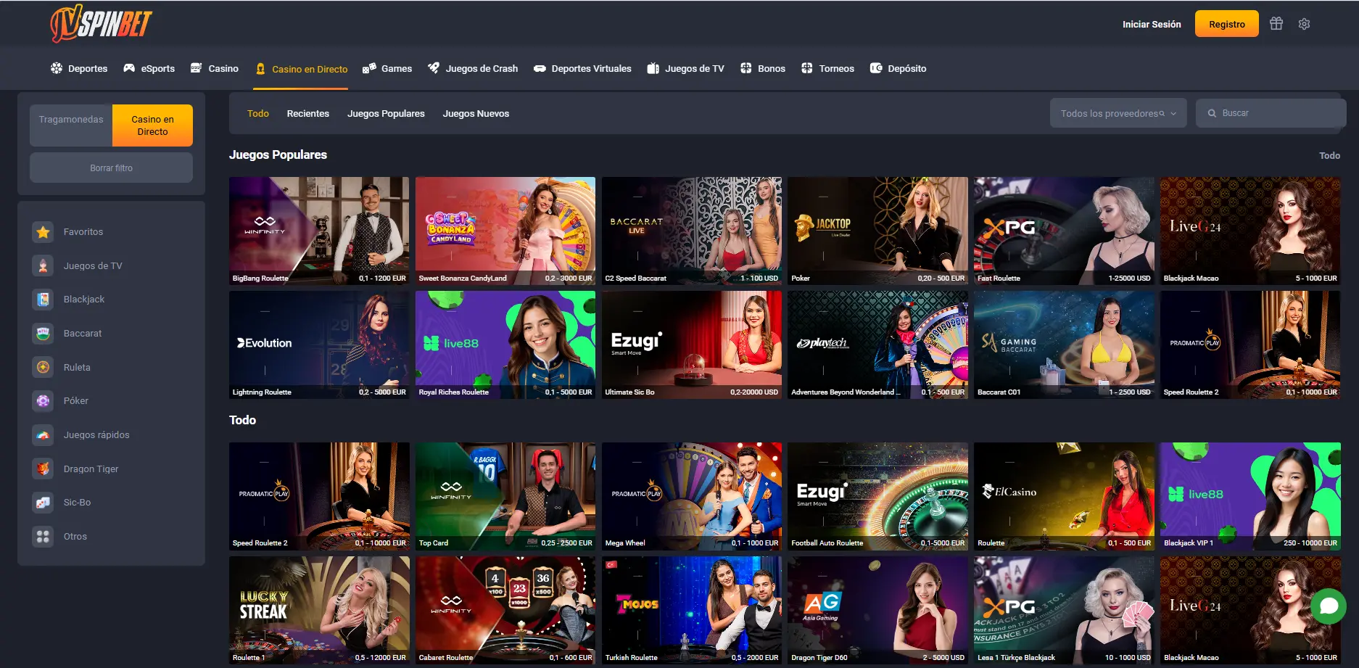Open Todos los proveedores dropdown
This screenshot has height=668, width=1359.
1118,113
